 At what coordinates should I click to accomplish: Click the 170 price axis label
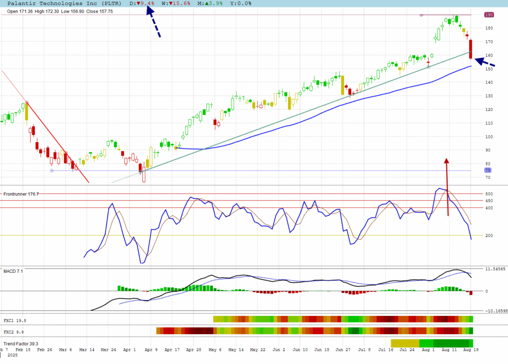tap(489, 42)
